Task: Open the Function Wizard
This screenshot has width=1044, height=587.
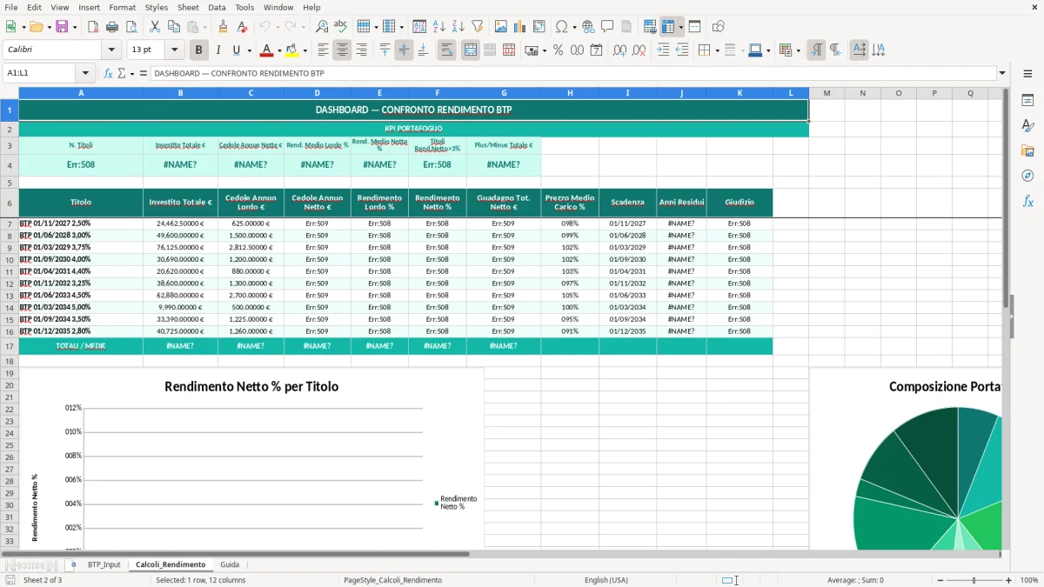Action: (108, 73)
